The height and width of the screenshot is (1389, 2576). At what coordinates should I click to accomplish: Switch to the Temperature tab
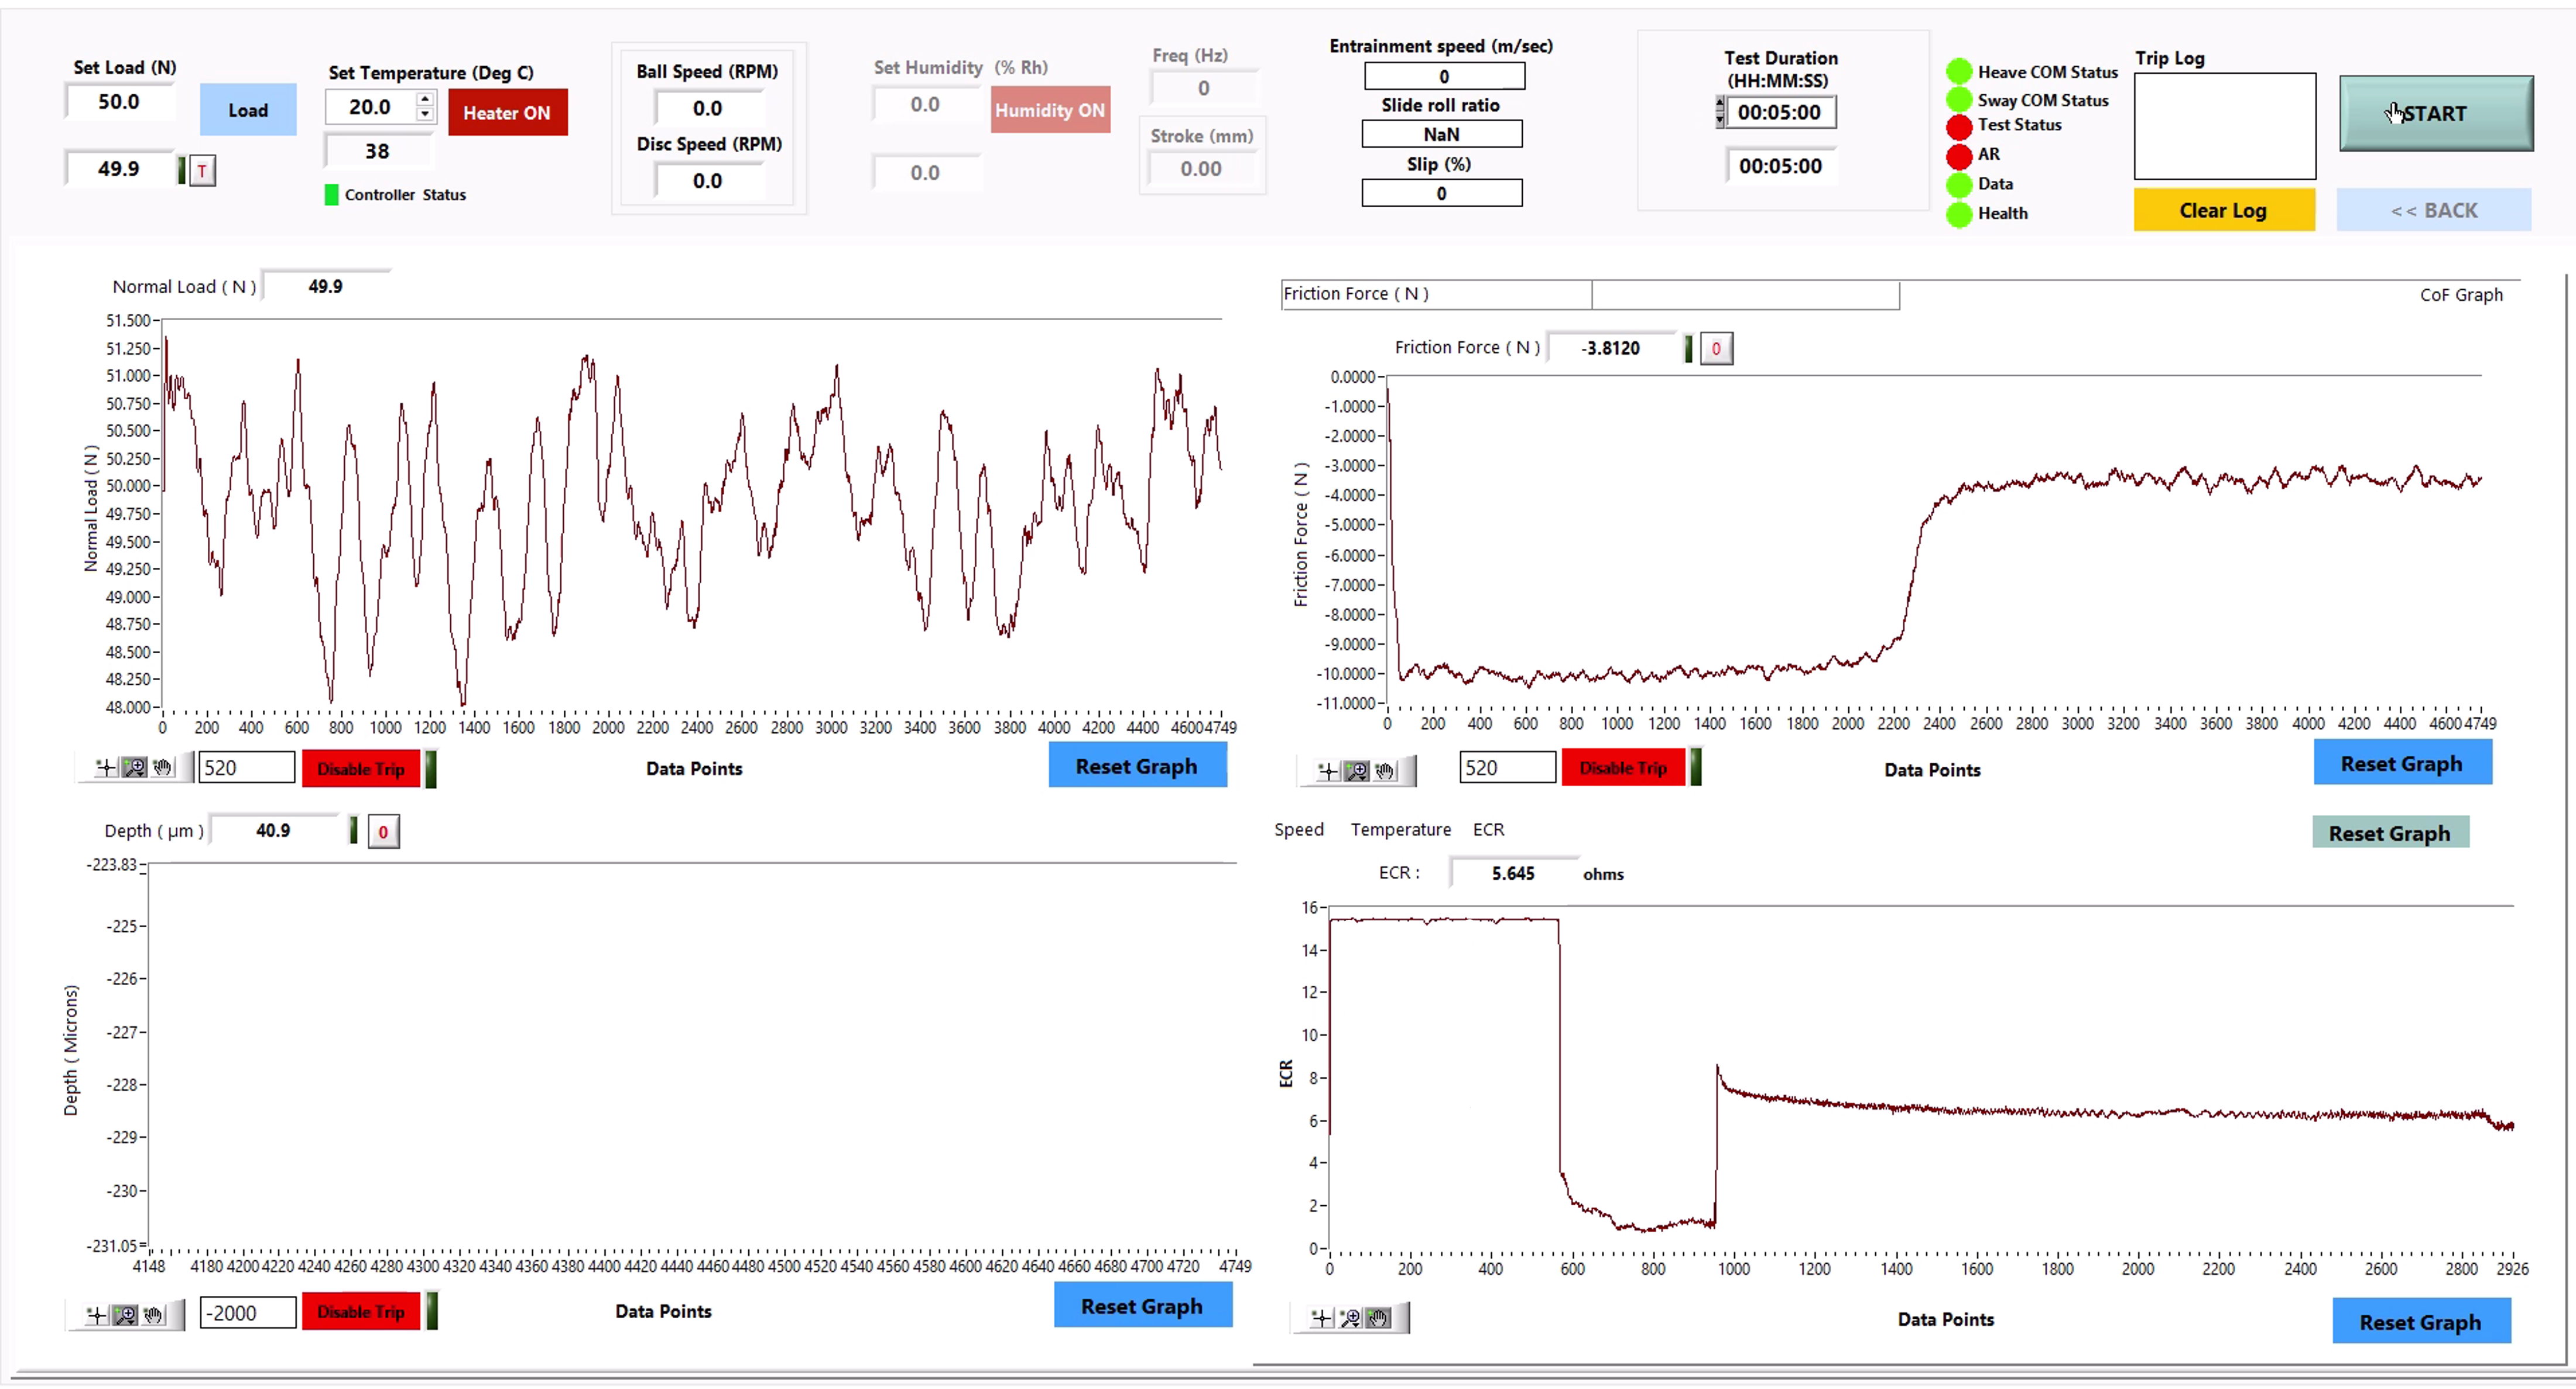1400,830
